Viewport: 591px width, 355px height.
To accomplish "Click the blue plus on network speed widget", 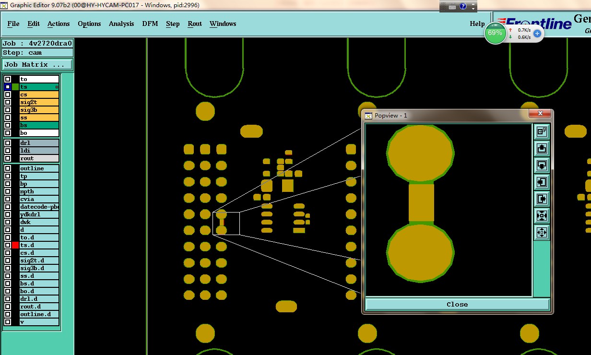I will [x=537, y=34].
